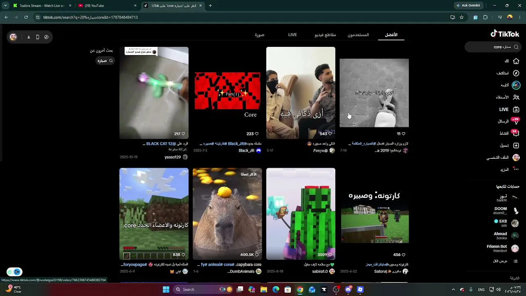Click عرض الكل (See all) following accounts
Image resolution: width=526 pixels, height=296 pixels.
(505, 261)
